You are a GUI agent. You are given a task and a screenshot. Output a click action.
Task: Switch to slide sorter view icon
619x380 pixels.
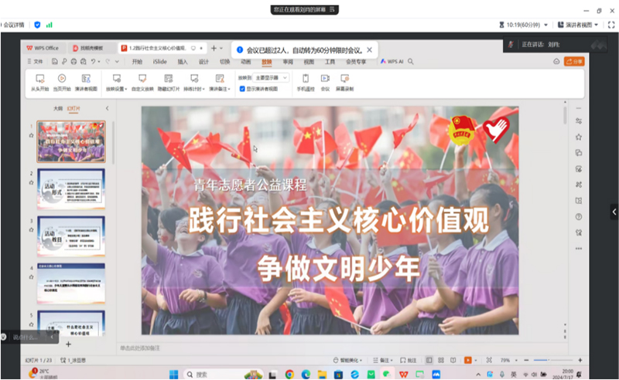pyautogui.click(x=441, y=360)
